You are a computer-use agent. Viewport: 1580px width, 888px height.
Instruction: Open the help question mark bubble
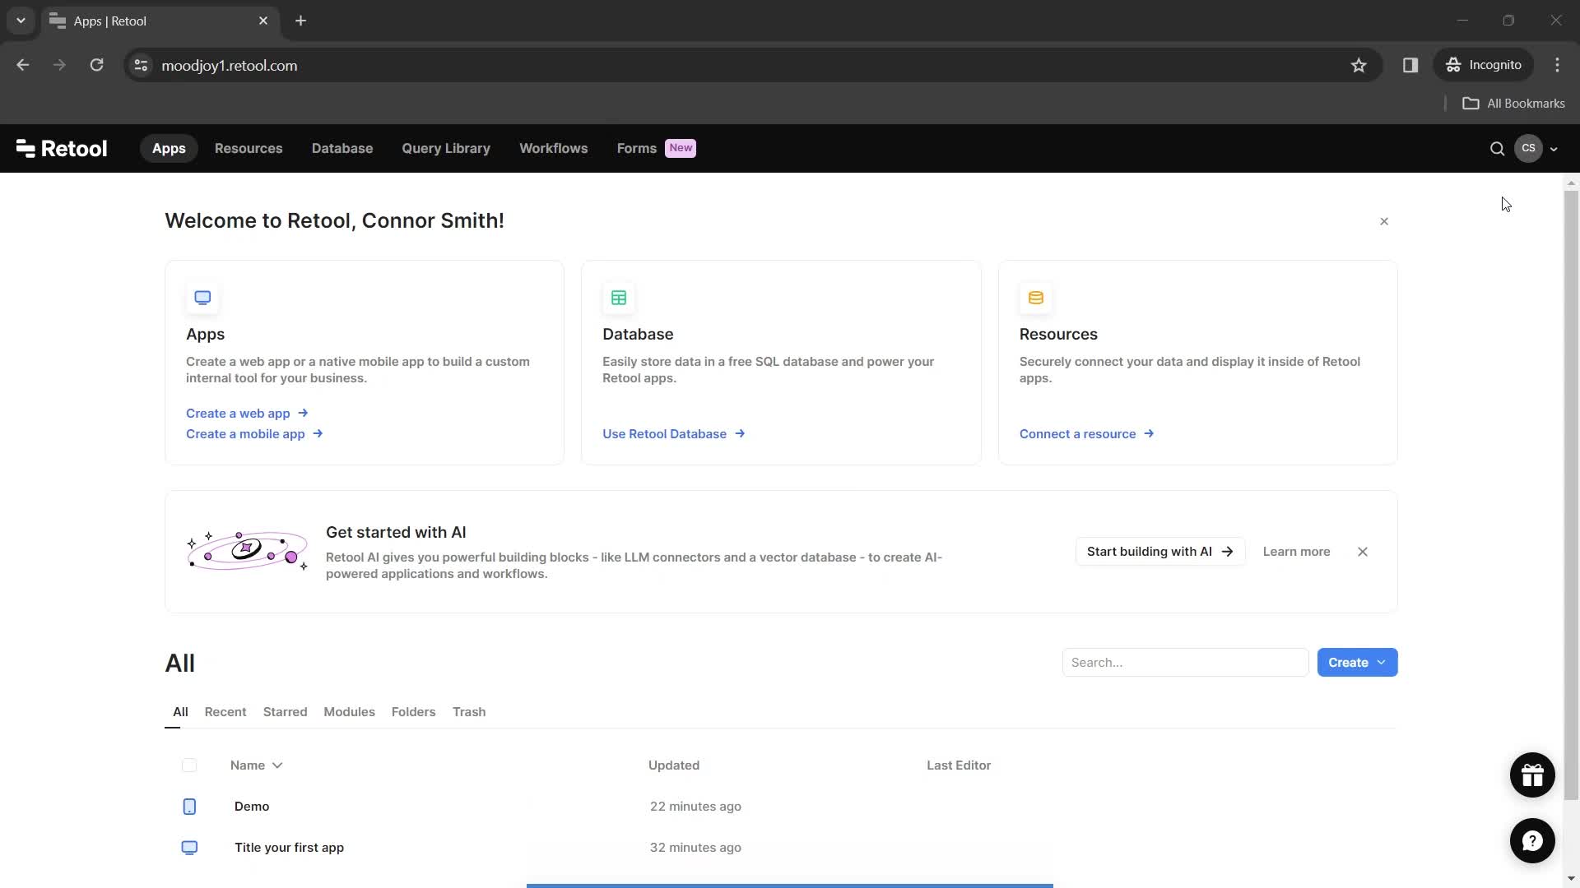1532,840
